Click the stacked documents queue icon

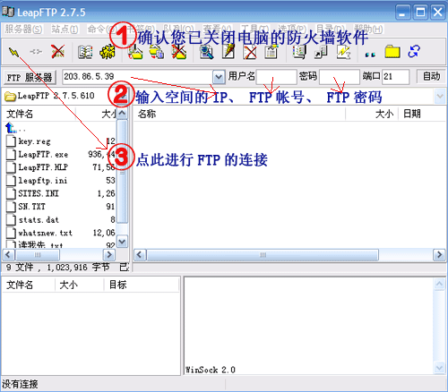[299, 52]
